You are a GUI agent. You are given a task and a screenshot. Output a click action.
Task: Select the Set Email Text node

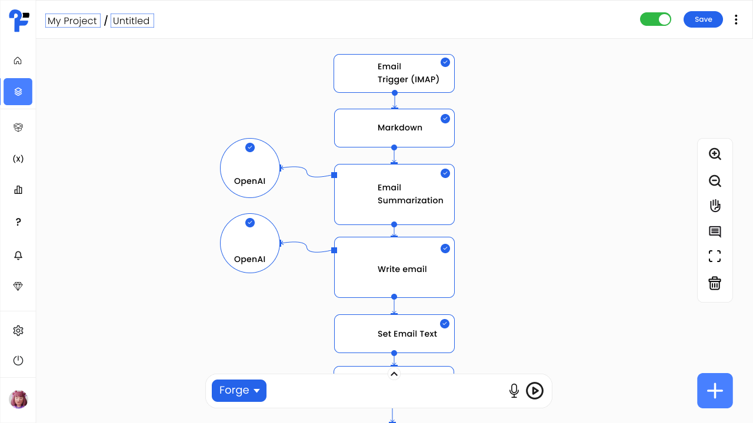(394, 334)
